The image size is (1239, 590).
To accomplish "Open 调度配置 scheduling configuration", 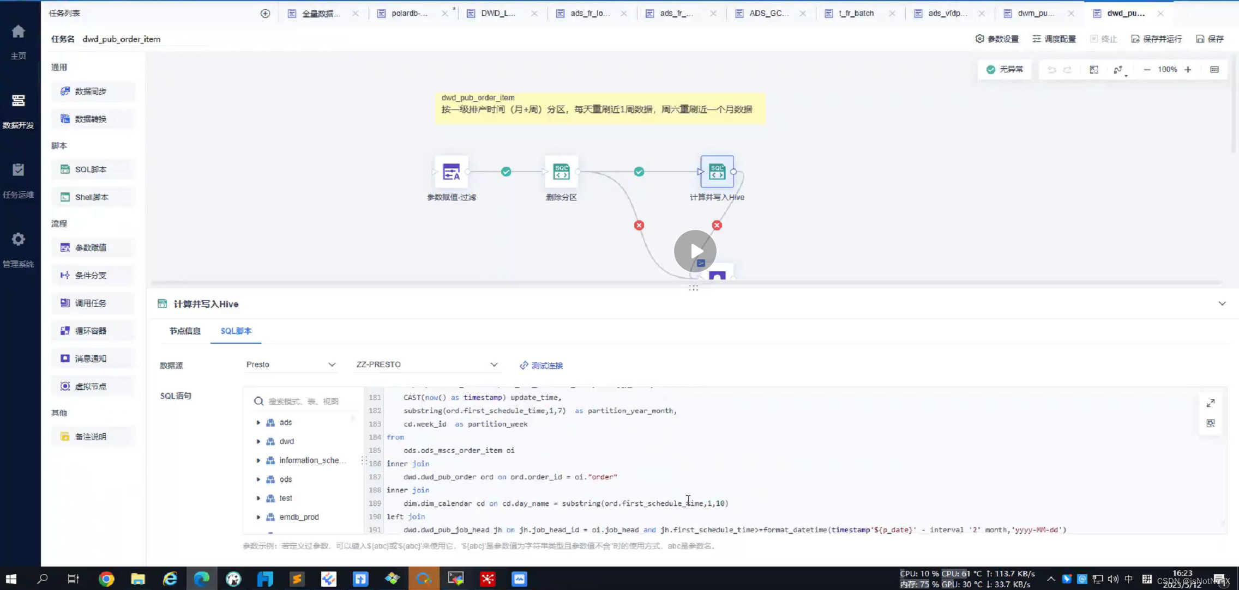I will click(x=1054, y=39).
